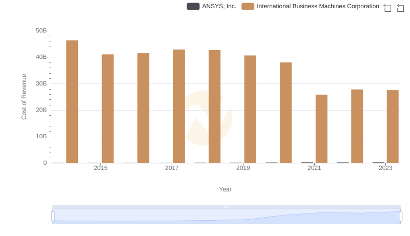Image resolution: width=410 pixels, height=236 pixels.
Task: Click the IBM bar for 2018
Action: [x=214, y=106]
